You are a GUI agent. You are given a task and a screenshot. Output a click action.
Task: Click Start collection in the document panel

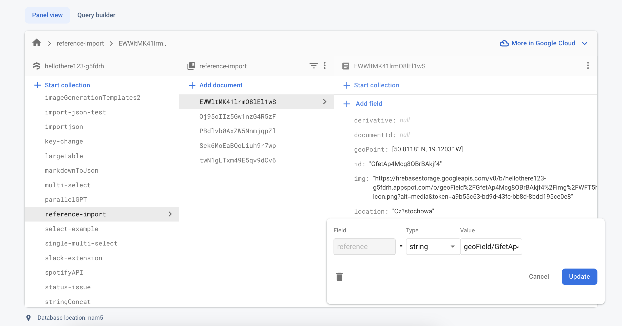click(x=376, y=85)
